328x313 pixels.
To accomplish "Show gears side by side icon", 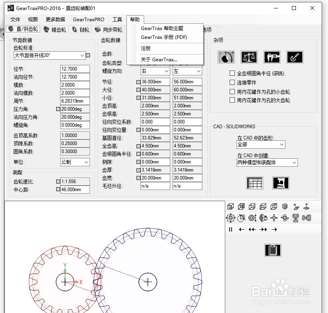I will [x=306, y=218].
